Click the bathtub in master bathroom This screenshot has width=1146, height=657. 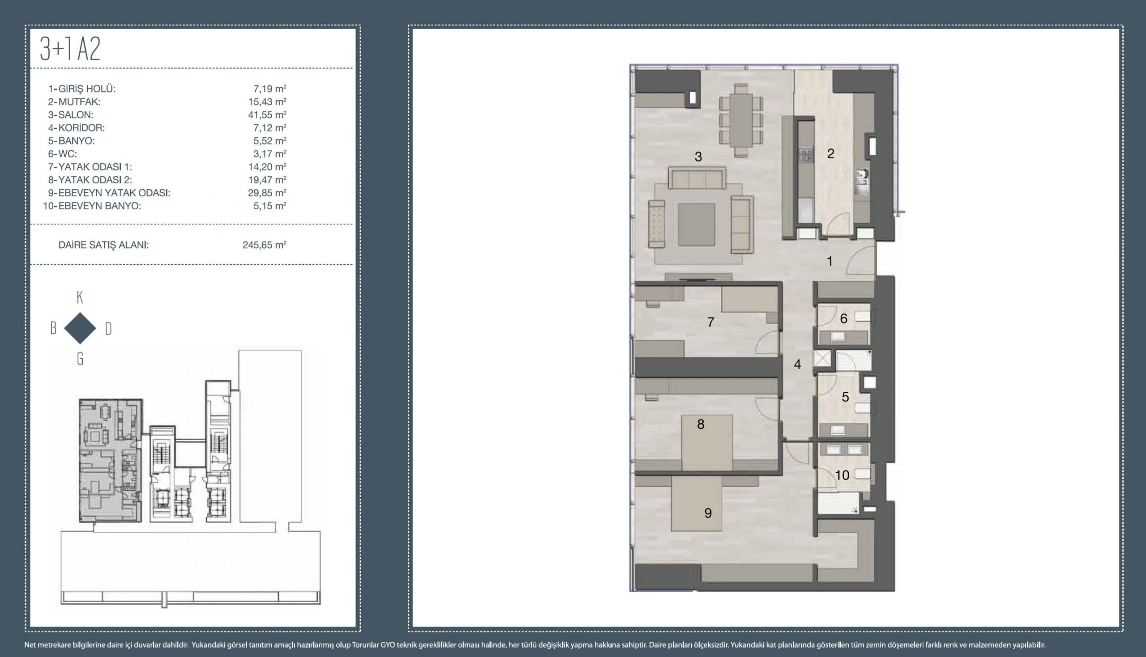(838, 503)
